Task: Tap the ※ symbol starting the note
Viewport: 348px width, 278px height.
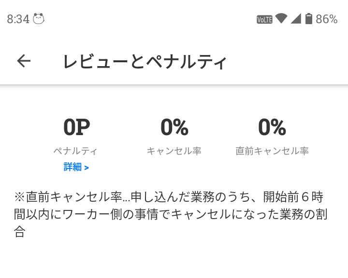Action: 19,197
